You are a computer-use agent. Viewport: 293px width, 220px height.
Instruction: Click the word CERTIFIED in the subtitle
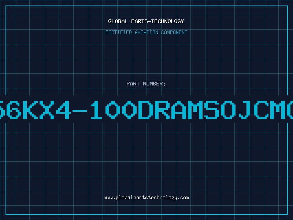[119, 32]
